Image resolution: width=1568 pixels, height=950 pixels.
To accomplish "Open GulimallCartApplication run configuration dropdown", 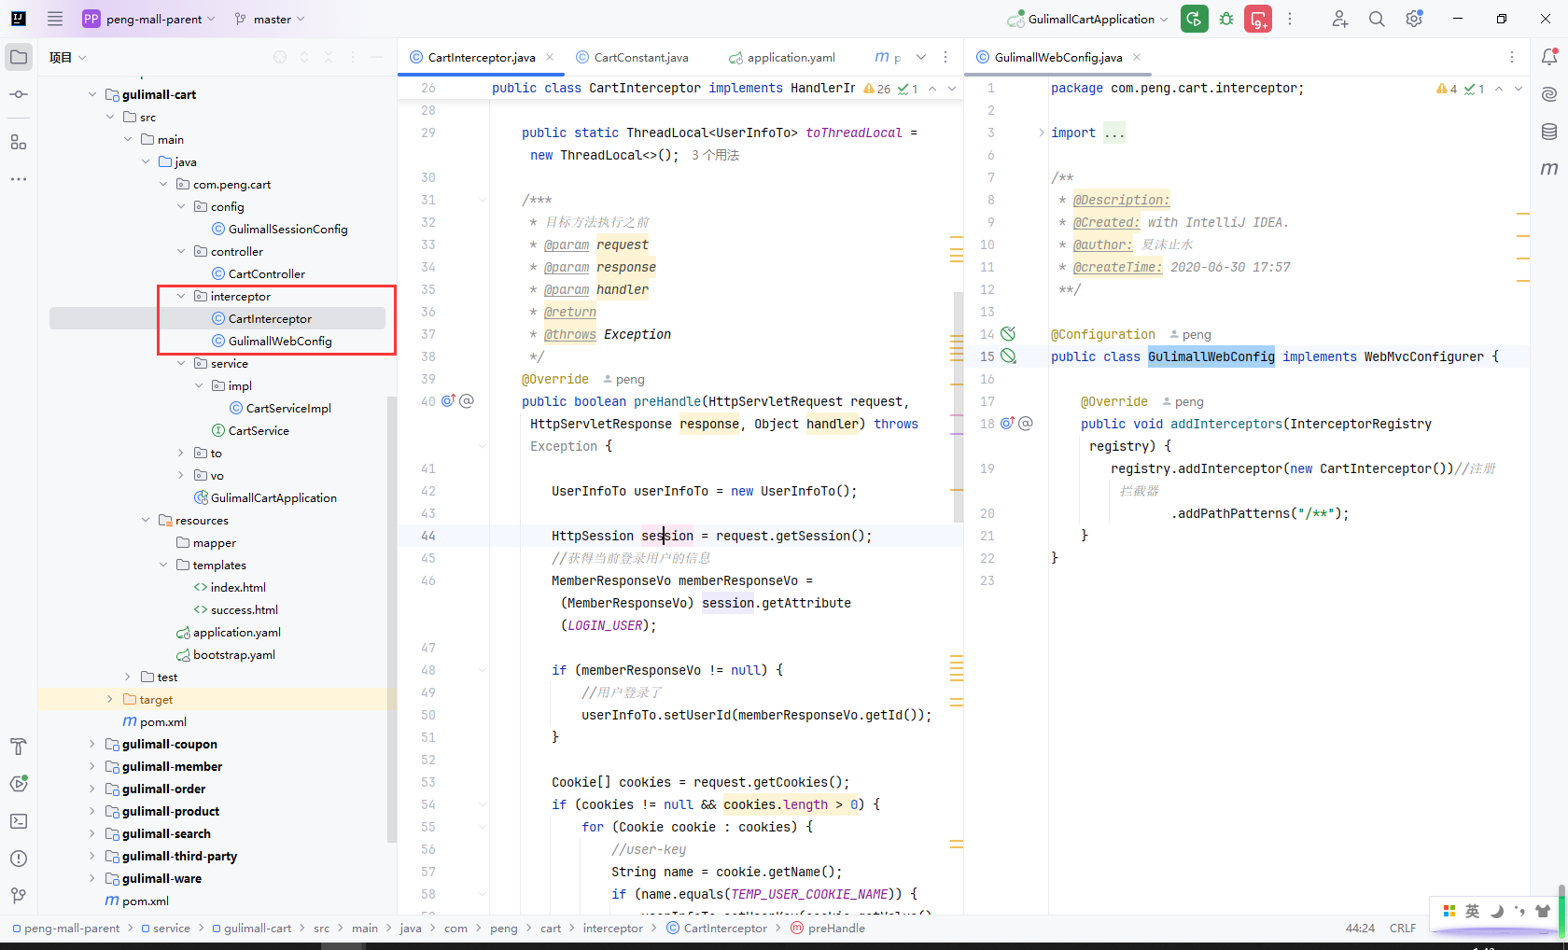I will click(1088, 19).
